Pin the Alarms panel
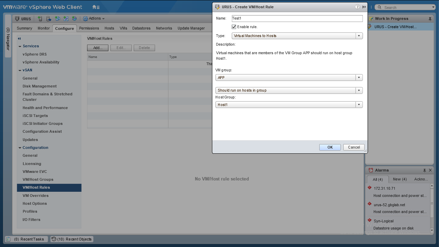The image size is (439, 247). [x=425, y=170]
